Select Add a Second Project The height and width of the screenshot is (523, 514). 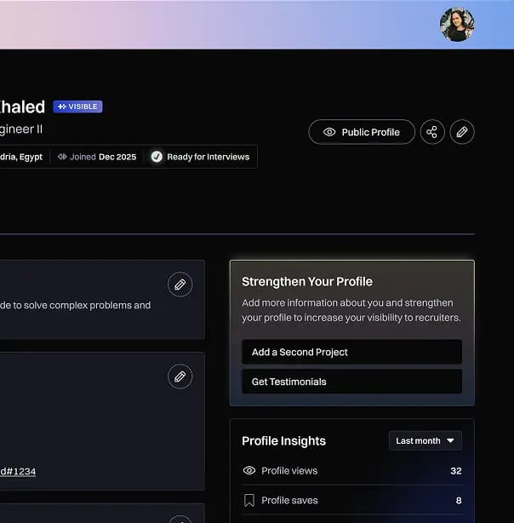(x=351, y=352)
